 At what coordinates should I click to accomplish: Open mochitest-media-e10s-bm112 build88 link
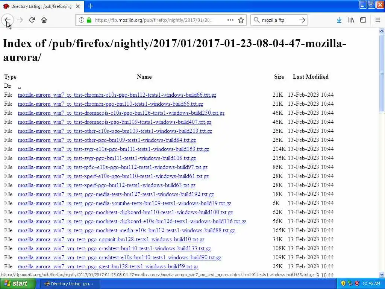coord(126,231)
